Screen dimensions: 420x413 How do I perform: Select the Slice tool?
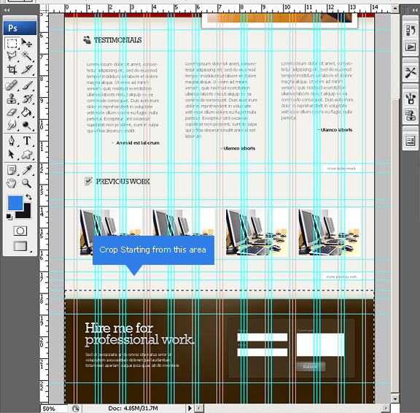click(x=27, y=69)
